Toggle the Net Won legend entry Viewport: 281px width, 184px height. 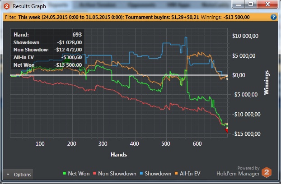(x=76, y=174)
